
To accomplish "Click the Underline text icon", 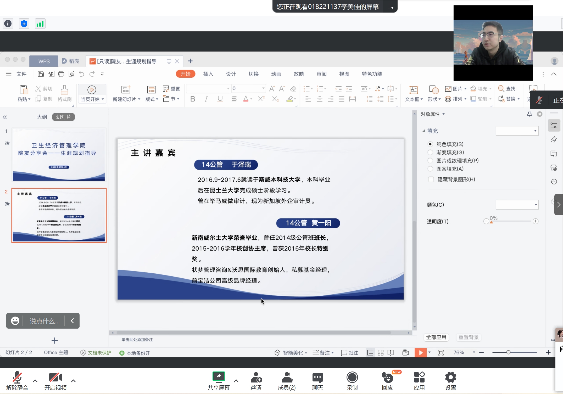I will [220, 99].
